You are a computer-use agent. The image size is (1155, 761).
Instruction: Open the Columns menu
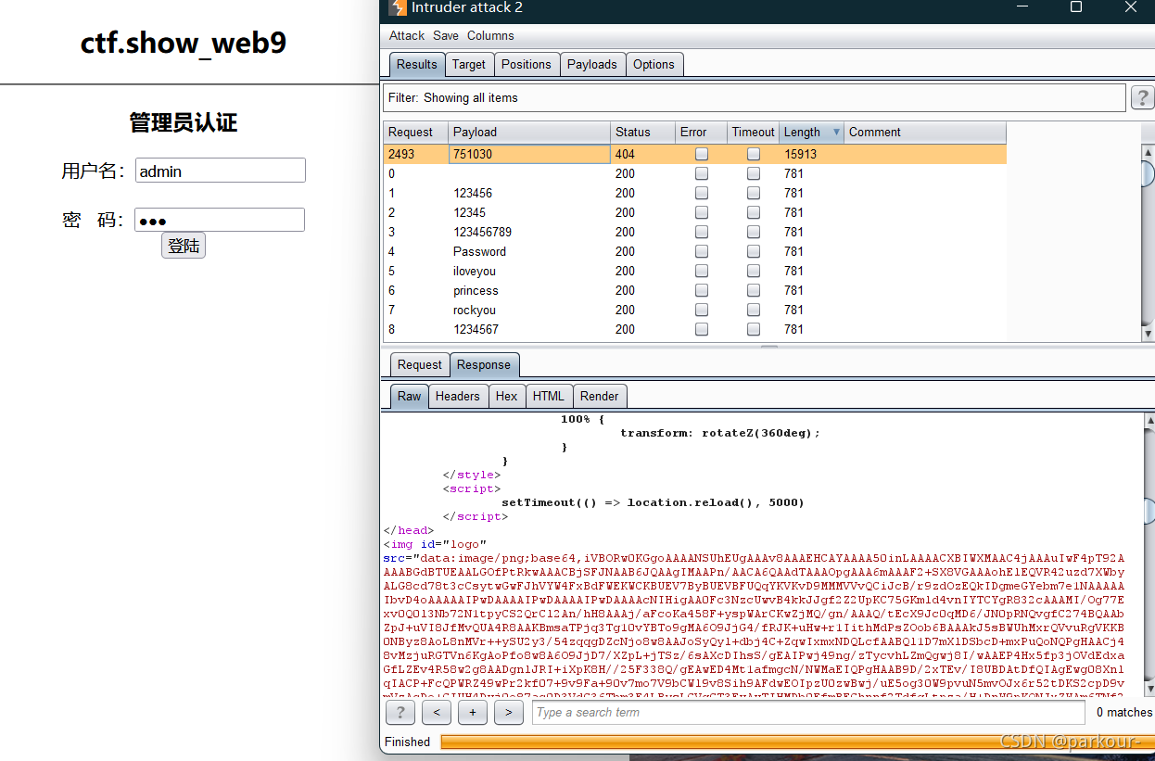[x=490, y=35]
